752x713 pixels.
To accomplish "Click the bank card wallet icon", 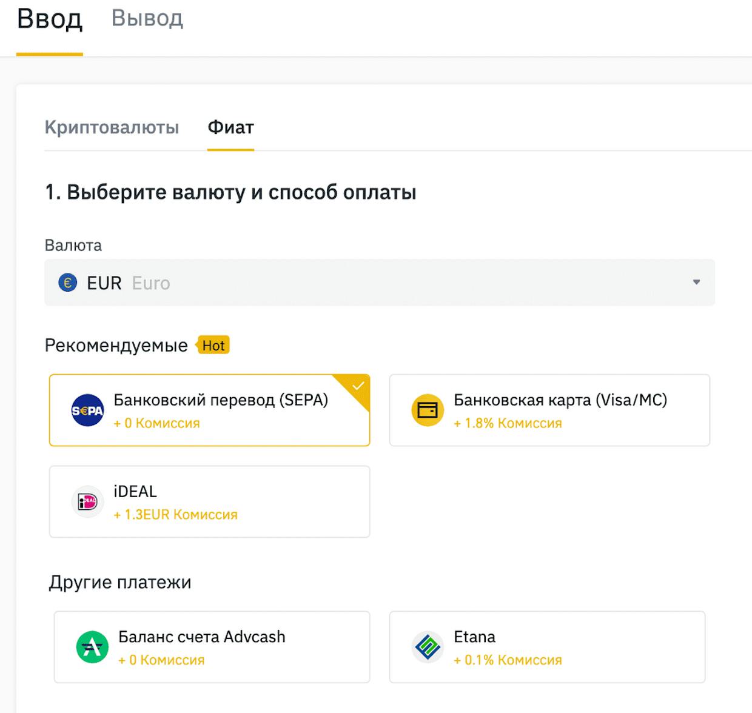I will 428,410.
